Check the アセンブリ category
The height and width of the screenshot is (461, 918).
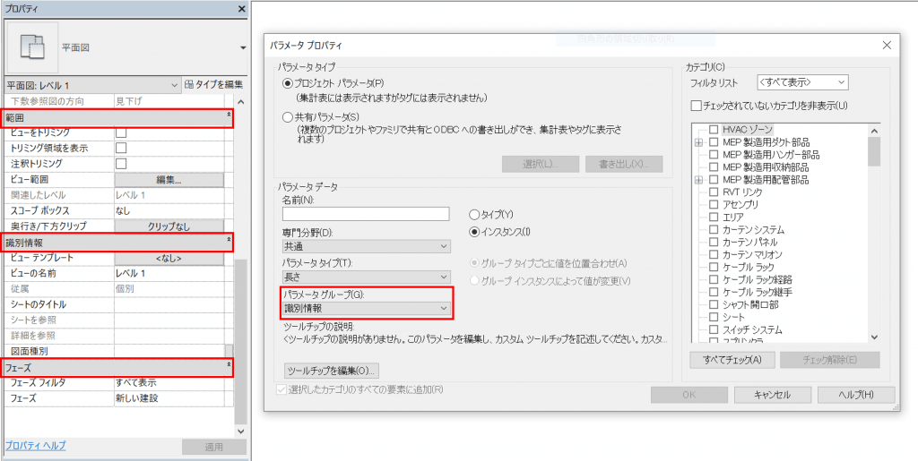[x=713, y=204]
